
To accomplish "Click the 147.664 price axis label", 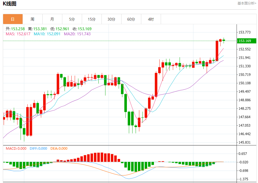I will (244, 117).
